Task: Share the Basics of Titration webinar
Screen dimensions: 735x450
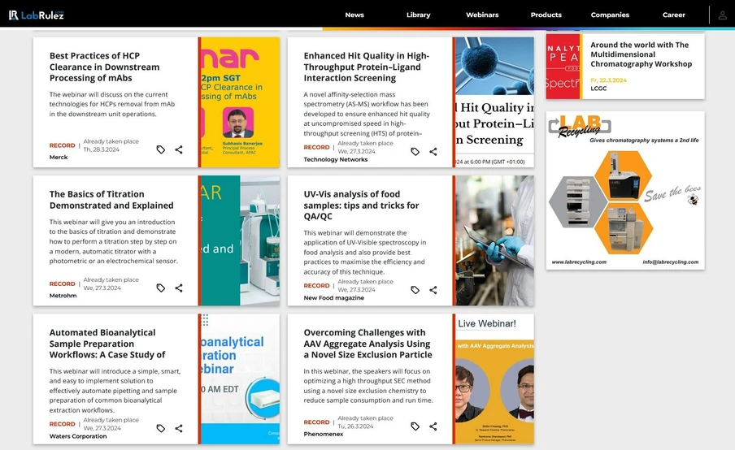Action: (x=179, y=288)
